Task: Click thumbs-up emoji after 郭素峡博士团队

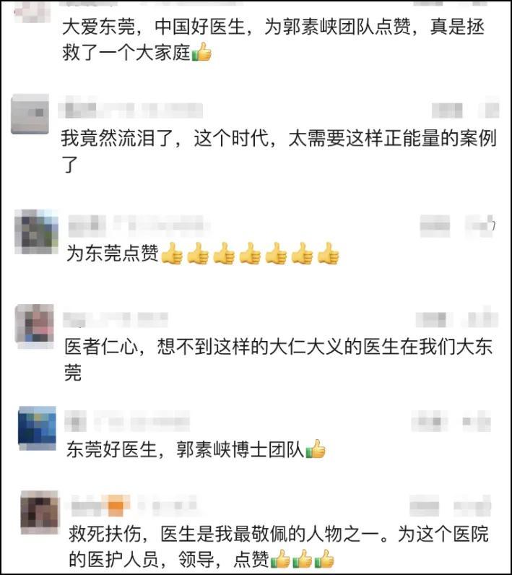Action: click(315, 449)
